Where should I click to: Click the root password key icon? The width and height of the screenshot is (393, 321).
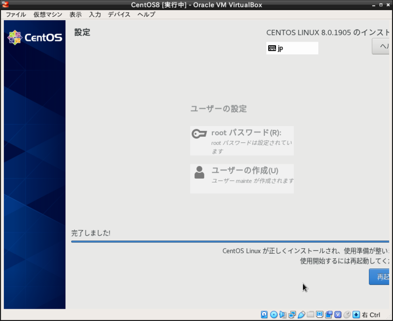coord(199,134)
